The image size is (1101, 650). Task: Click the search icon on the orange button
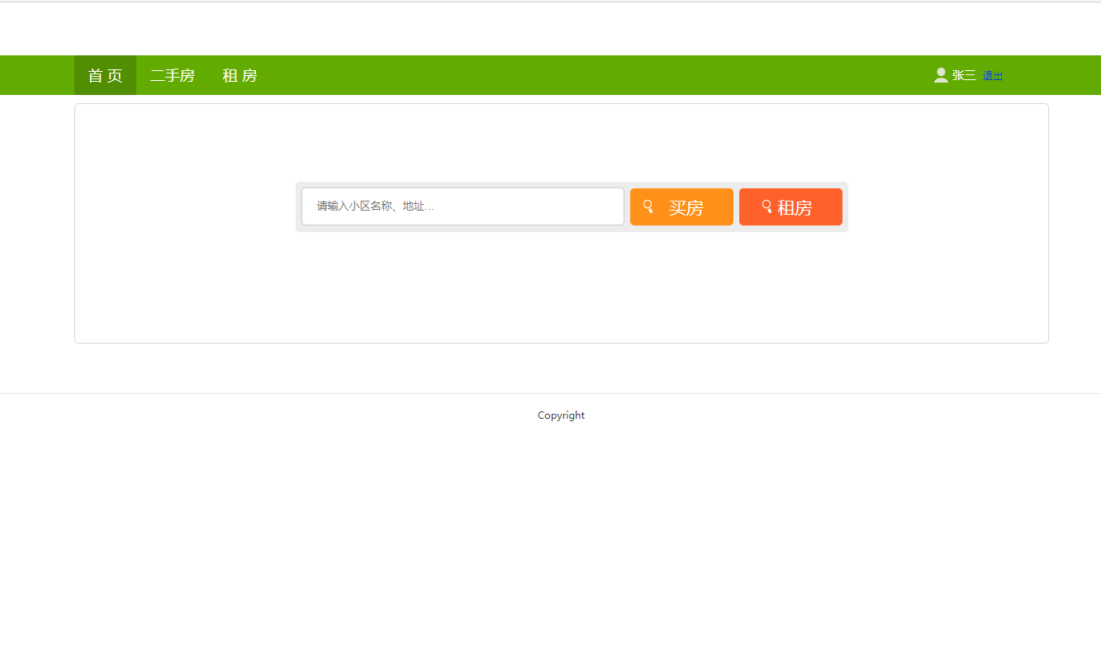pos(648,206)
